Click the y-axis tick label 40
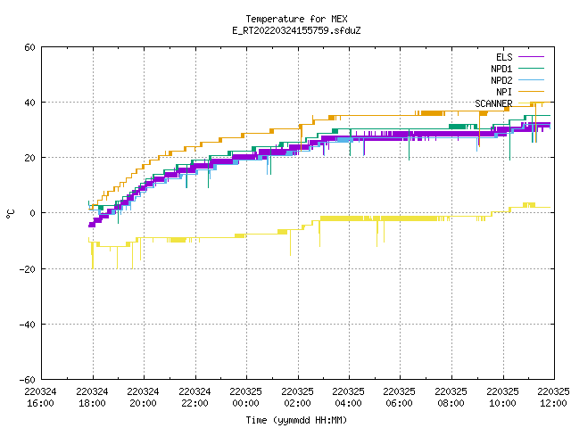Viewport: 571px width, 428px height. coord(29,103)
